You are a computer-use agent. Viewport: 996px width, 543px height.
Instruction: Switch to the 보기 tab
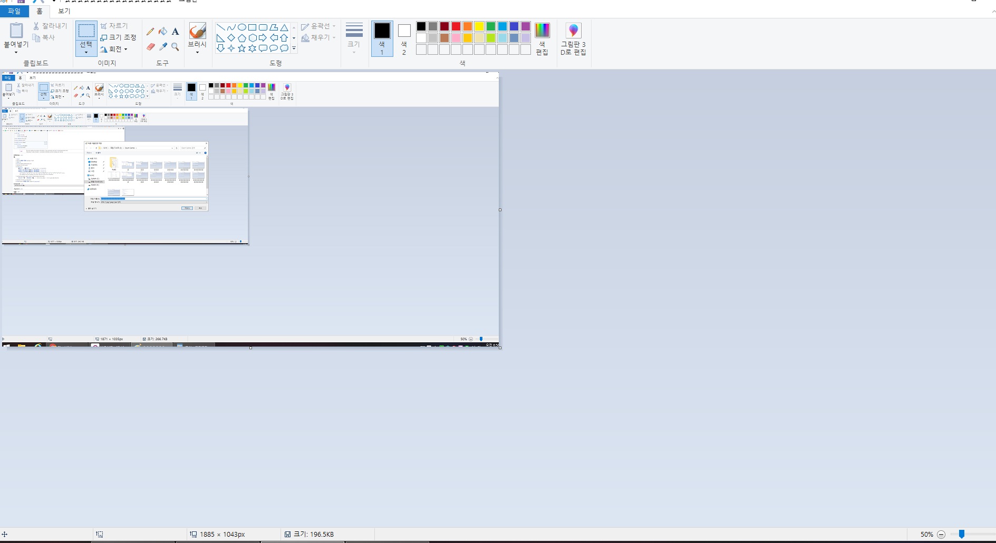(64, 11)
